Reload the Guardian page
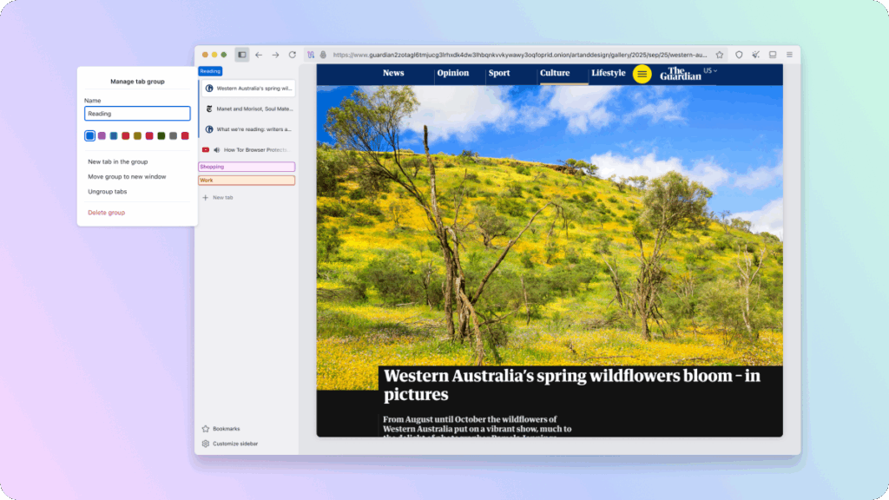The width and height of the screenshot is (889, 500). [x=293, y=54]
